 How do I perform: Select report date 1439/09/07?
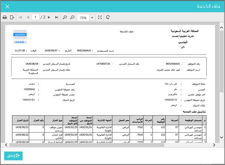(51, 51)
